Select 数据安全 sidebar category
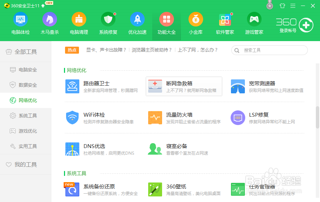Viewport: 320px width, 202px height. [26, 85]
